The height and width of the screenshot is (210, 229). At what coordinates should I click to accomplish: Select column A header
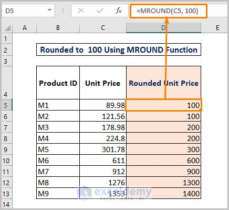[25, 28]
